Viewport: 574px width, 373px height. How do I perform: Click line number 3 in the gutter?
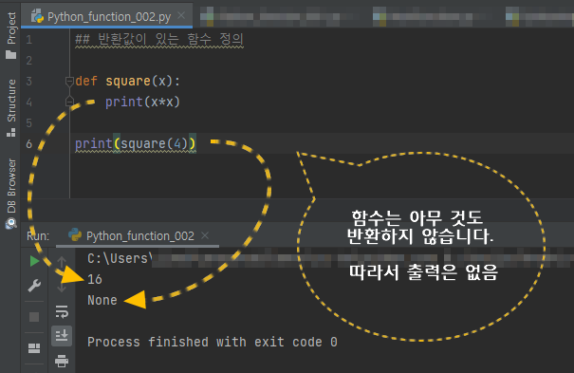28,81
